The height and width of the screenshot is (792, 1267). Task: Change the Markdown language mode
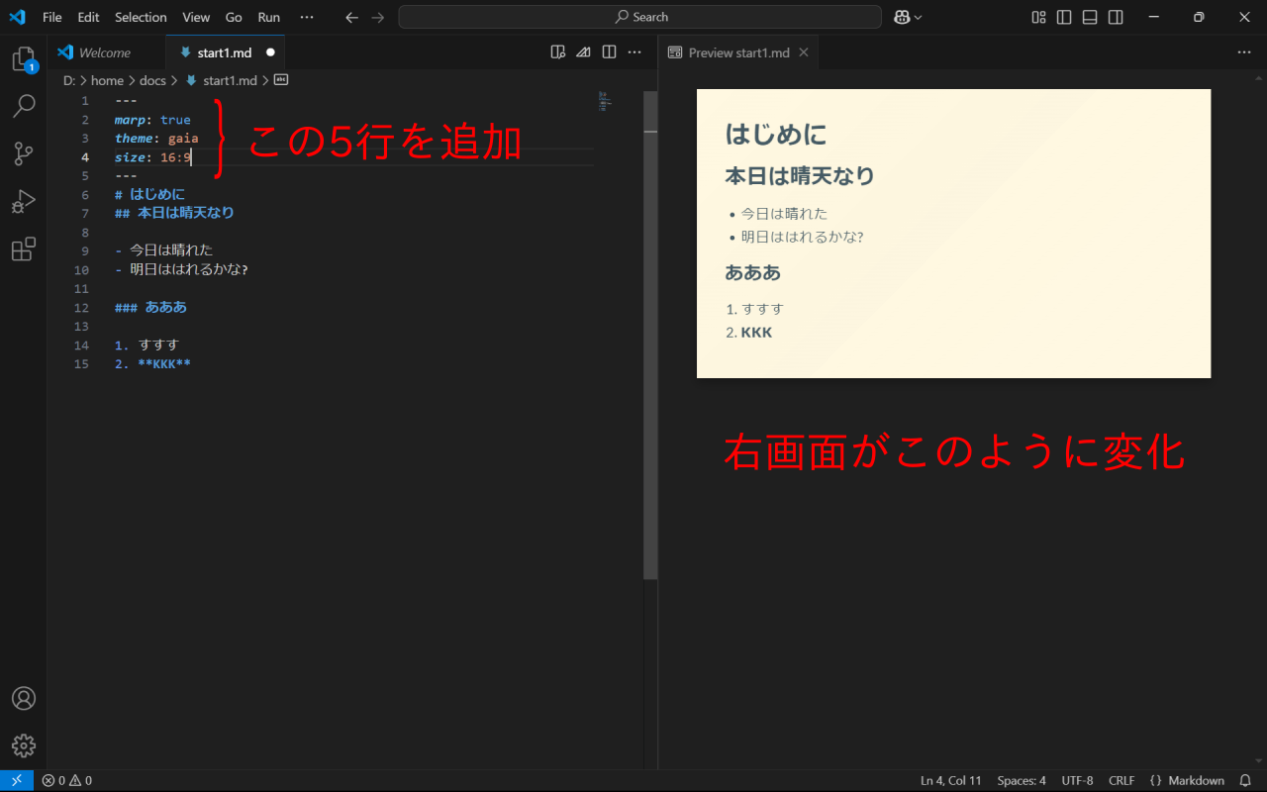pos(1195,780)
